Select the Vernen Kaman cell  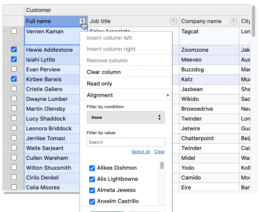click(52, 36)
